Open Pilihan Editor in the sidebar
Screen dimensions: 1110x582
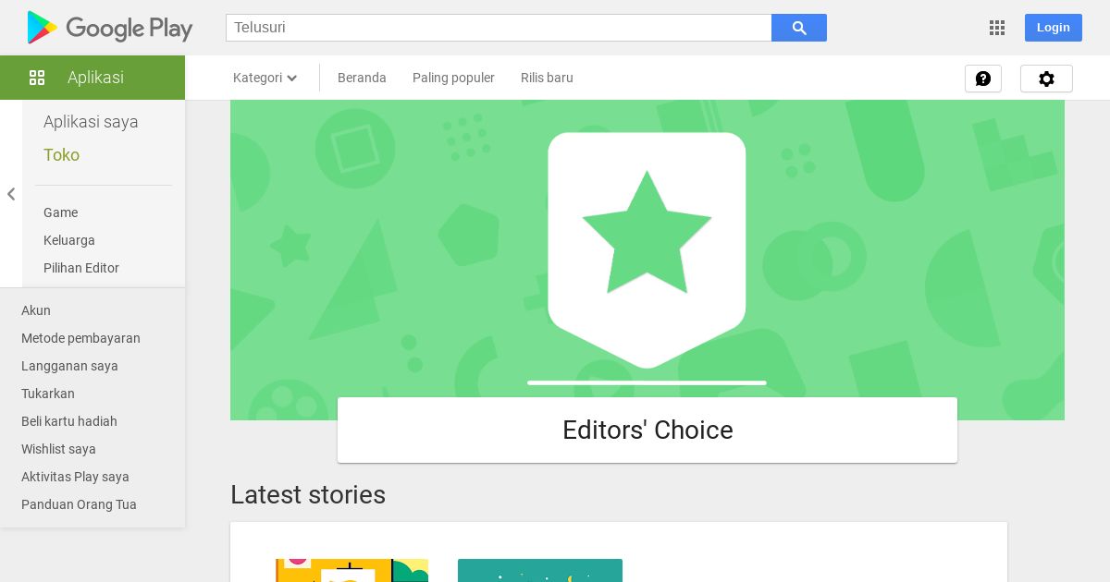[x=81, y=268]
